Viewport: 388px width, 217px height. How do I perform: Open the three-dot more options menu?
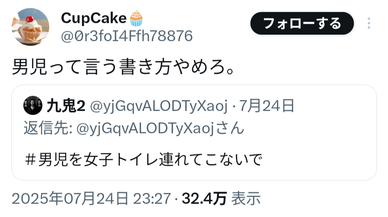[369, 23]
